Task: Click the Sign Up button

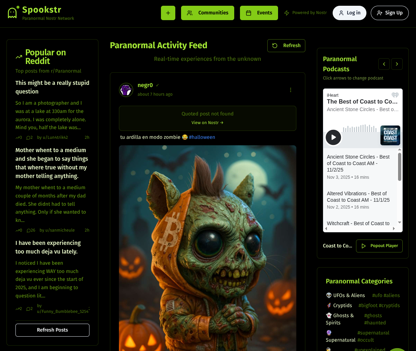Action: (389, 13)
